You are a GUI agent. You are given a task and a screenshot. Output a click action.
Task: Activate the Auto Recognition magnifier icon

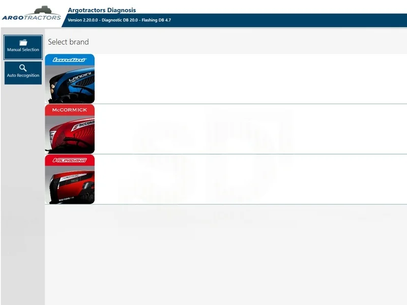(22, 67)
